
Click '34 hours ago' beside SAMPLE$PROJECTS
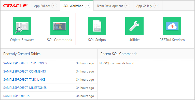(x=85, y=96)
